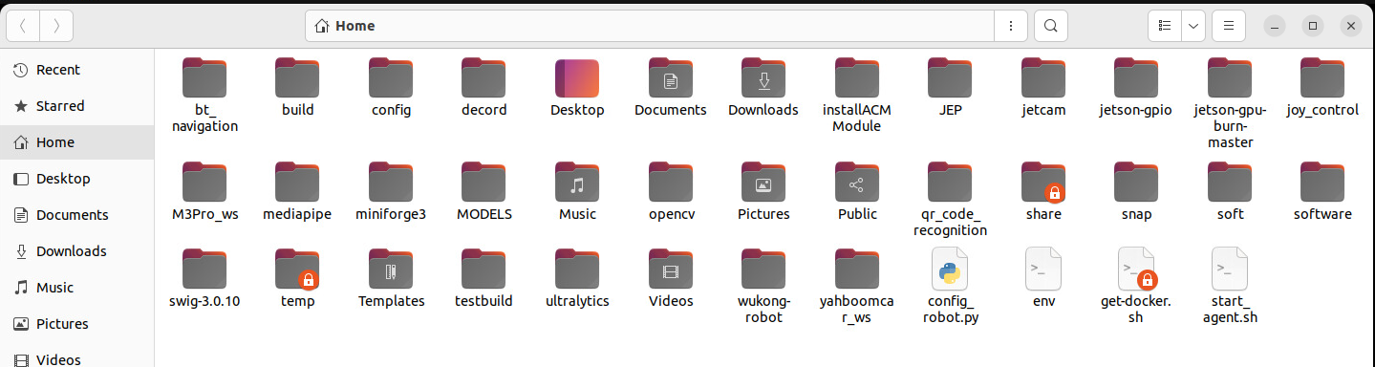The height and width of the screenshot is (367, 1375).
Task: Open the miniforge3 folder
Action: coord(391,183)
